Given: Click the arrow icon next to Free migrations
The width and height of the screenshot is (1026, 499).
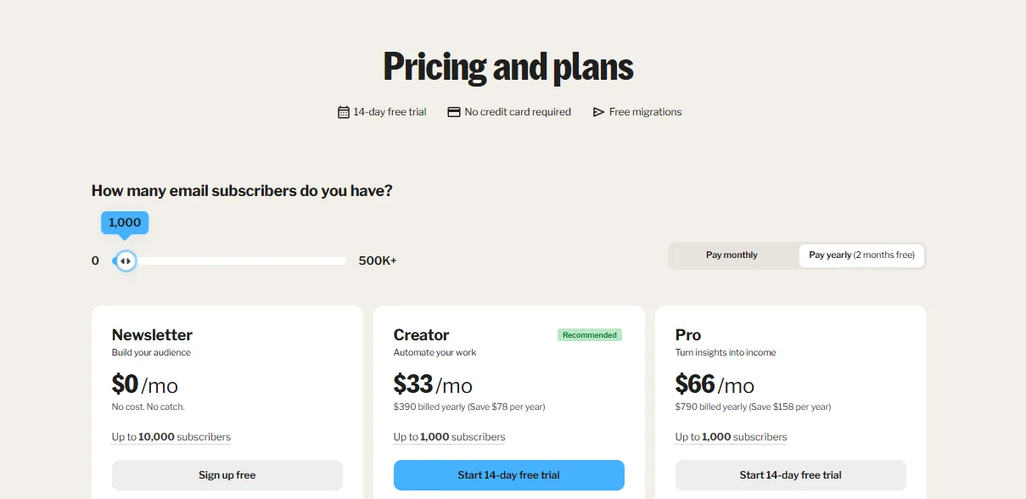Looking at the screenshot, I should 597,111.
